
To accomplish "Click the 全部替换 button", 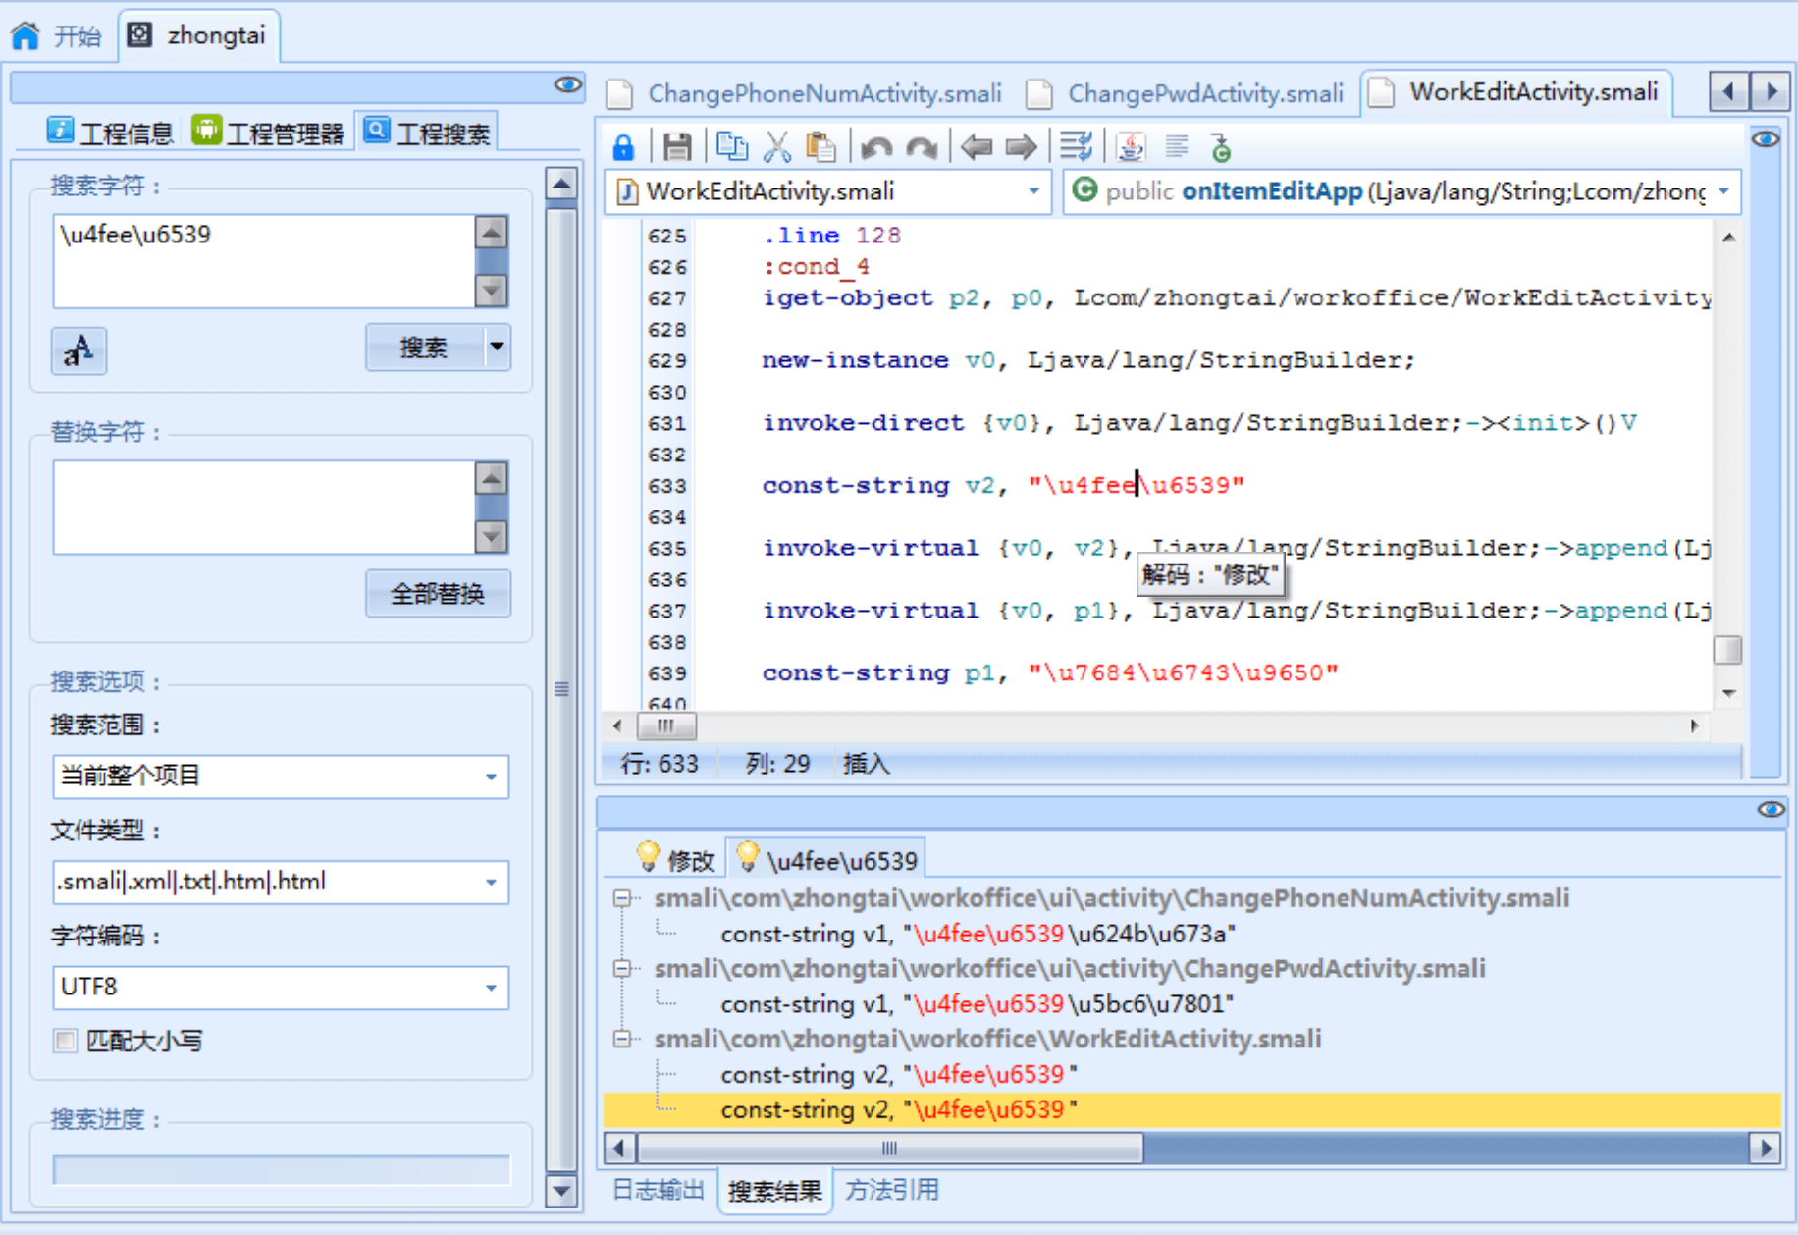I will click(x=438, y=593).
